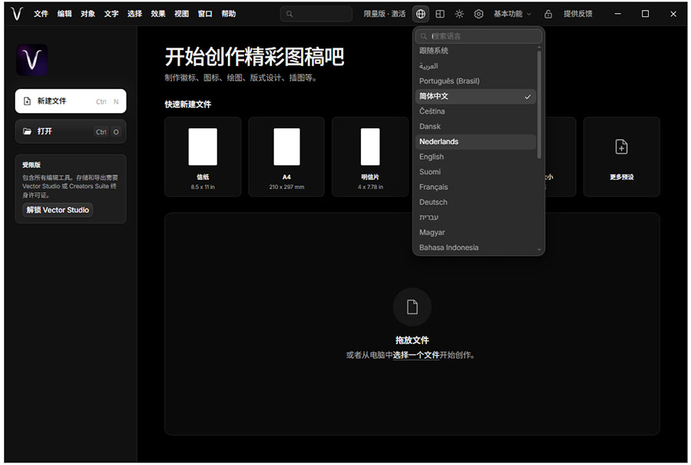Screen dimensions: 691x465
Task: Open the 文字 menu
Action: coord(111,14)
